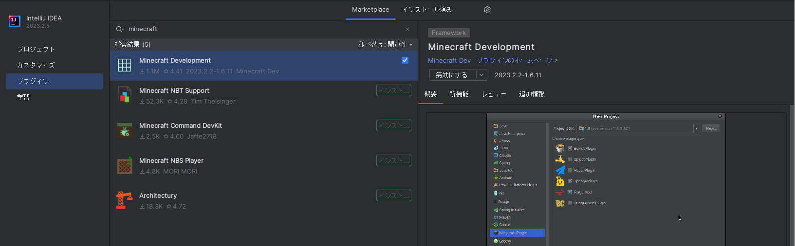The image size is (795, 246).
Task: Click the IntelliJ IDEA logo icon
Action: pyautogui.click(x=14, y=21)
